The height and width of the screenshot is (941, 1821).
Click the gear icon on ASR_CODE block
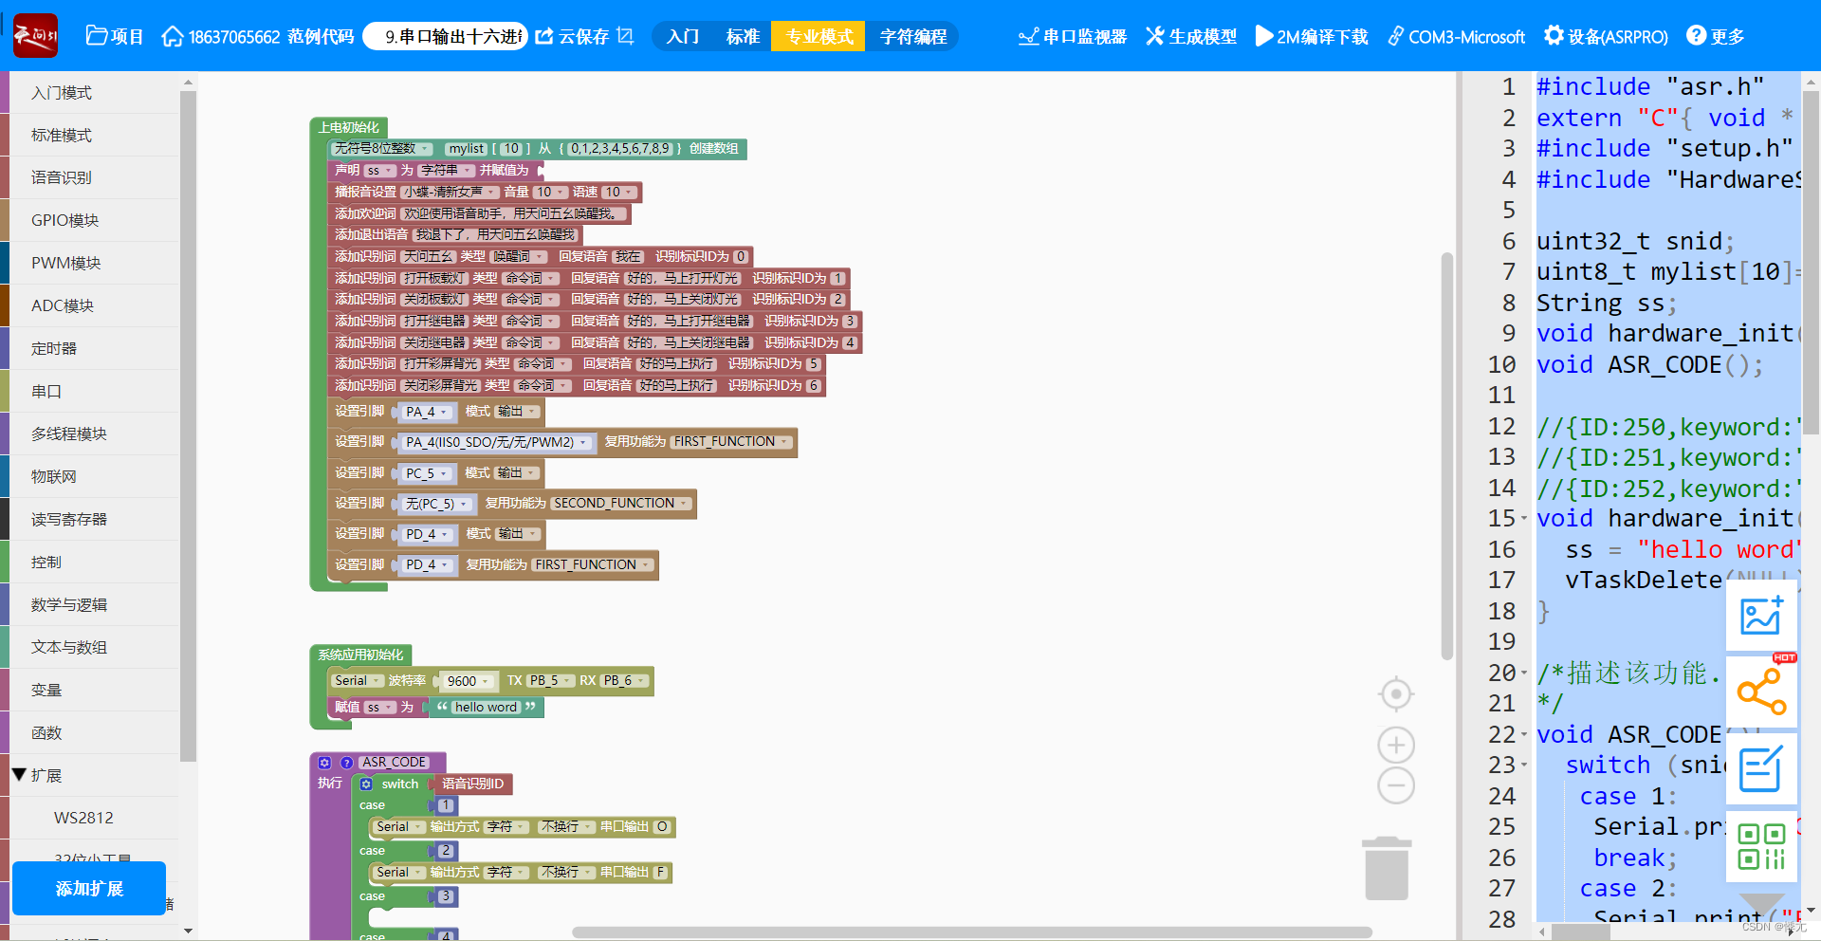coord(324,763)
